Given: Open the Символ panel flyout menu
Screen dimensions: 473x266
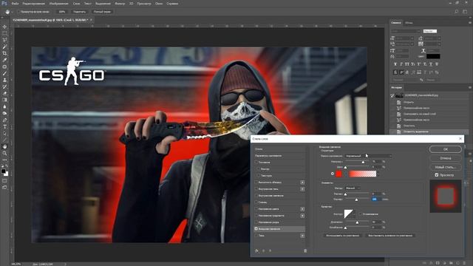Looking at the screenshot, I should tap(470, 23).
